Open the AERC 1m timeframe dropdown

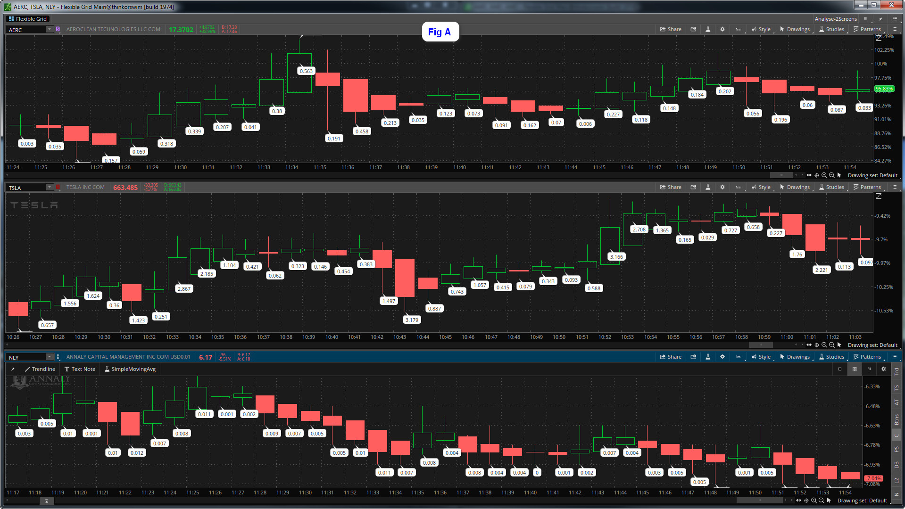(x=739, y=29)
